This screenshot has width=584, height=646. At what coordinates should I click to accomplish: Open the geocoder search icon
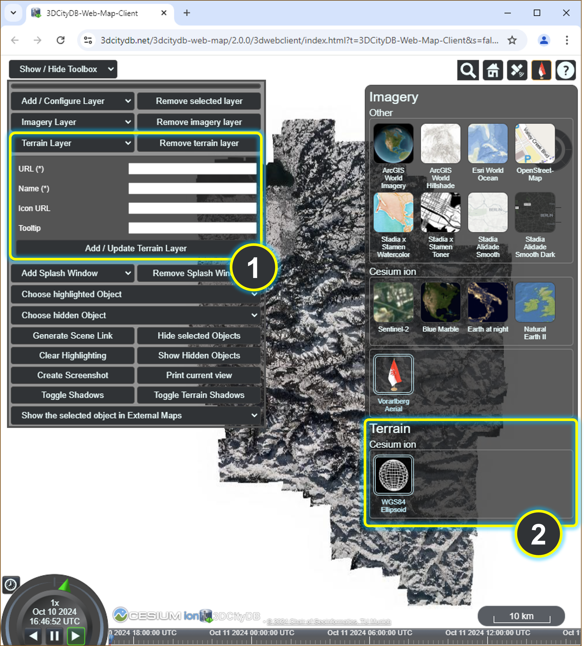468,70
